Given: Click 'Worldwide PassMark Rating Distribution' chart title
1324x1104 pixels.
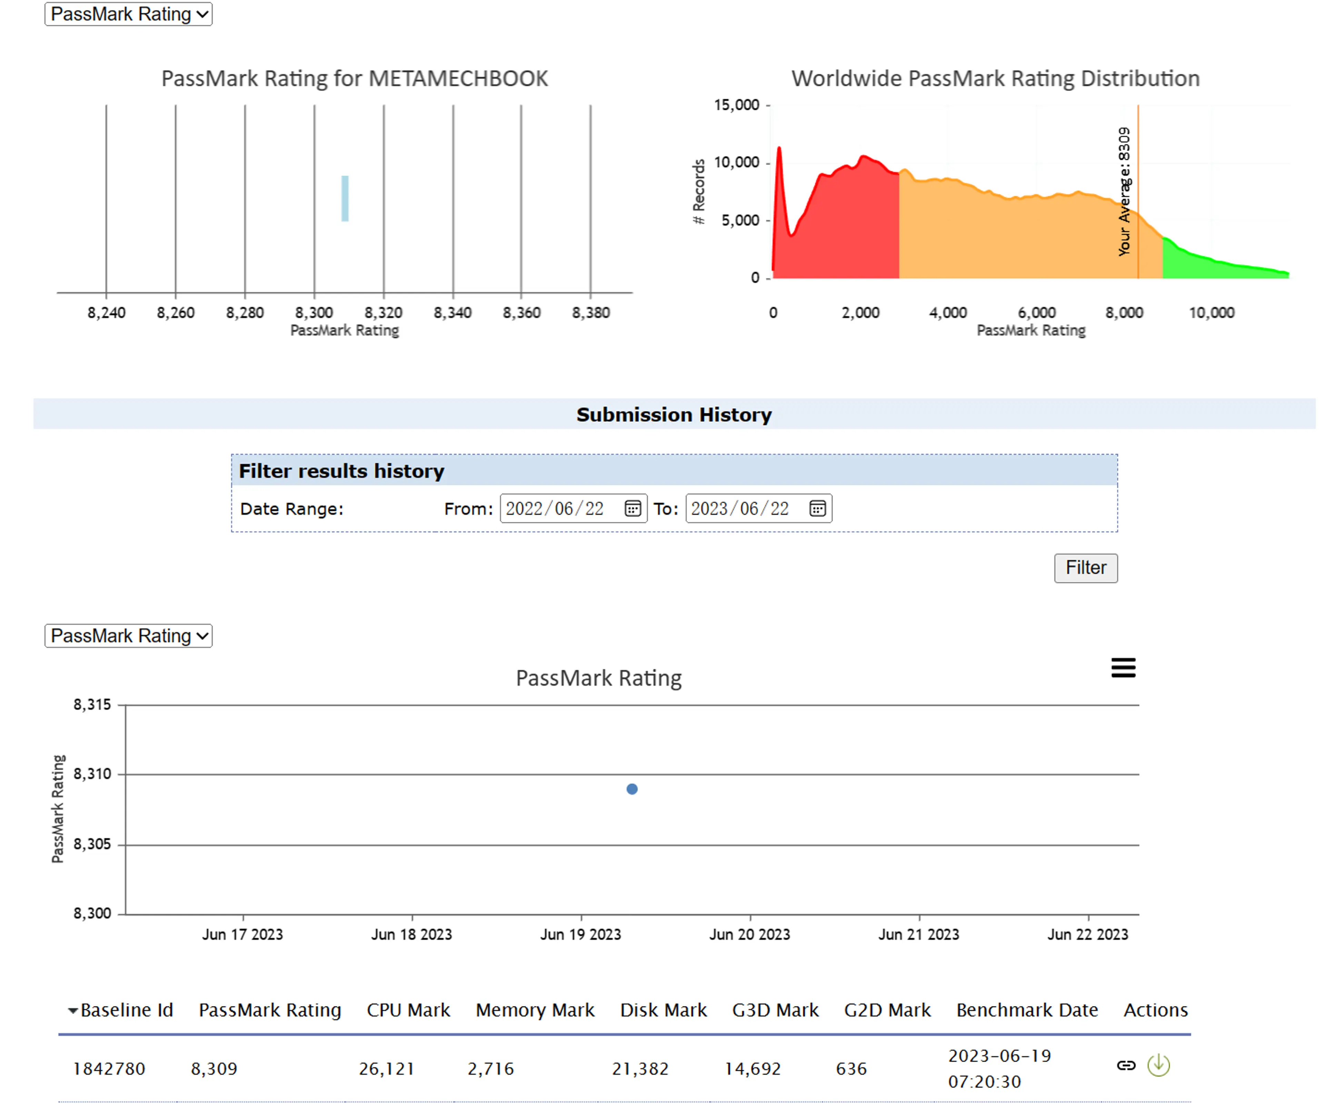Looking at the screenshot, I should [x=995, y=78].
